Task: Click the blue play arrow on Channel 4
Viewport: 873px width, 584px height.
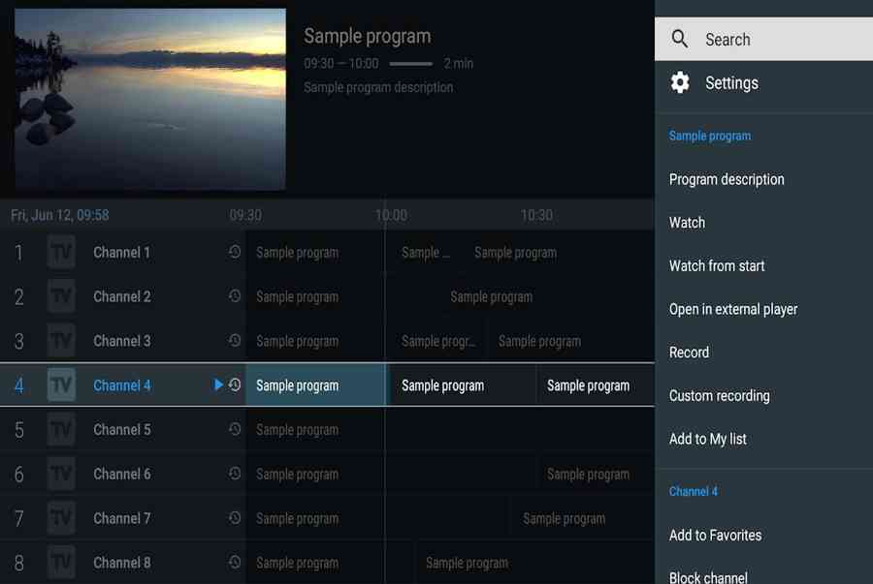Action: [218, 384]
